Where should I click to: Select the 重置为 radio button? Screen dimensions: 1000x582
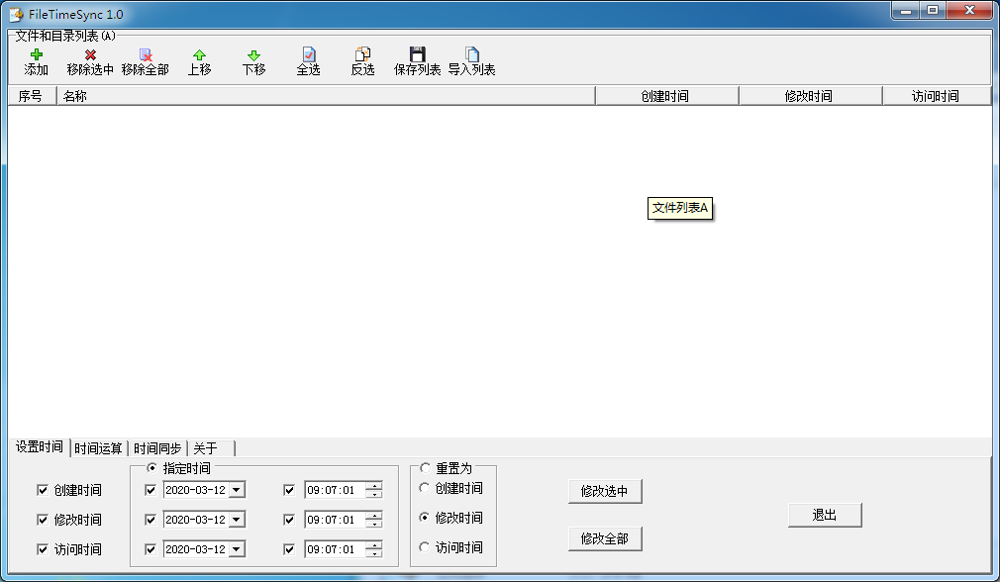click(425, 468)
